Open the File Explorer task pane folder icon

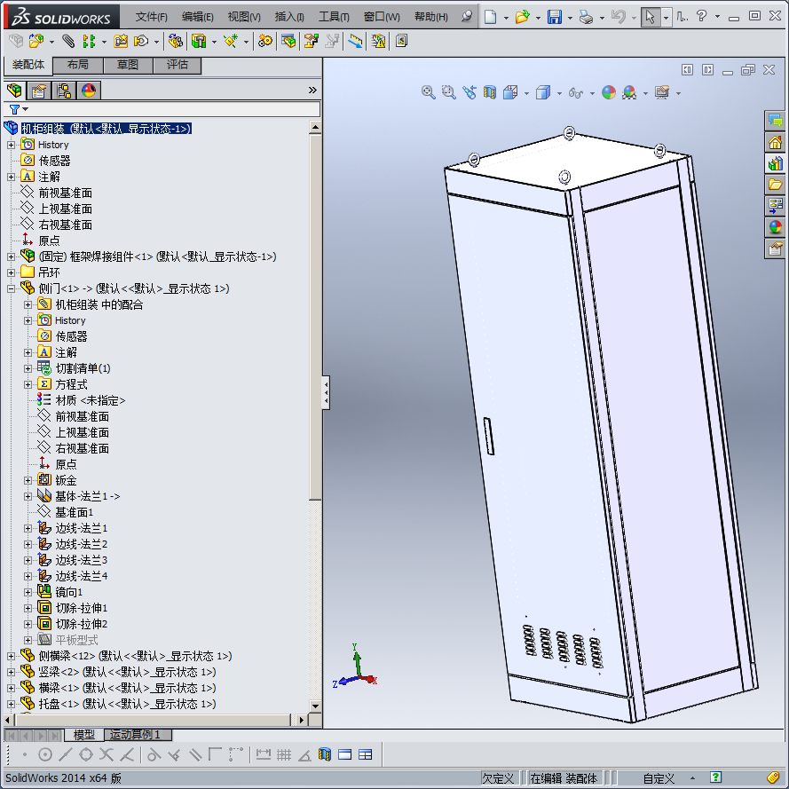(776, 185)
